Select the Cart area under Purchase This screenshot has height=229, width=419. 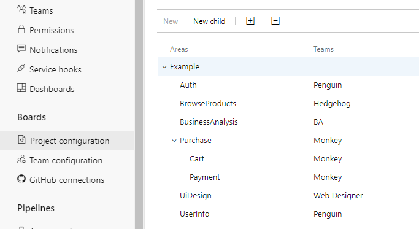(288, 159)
